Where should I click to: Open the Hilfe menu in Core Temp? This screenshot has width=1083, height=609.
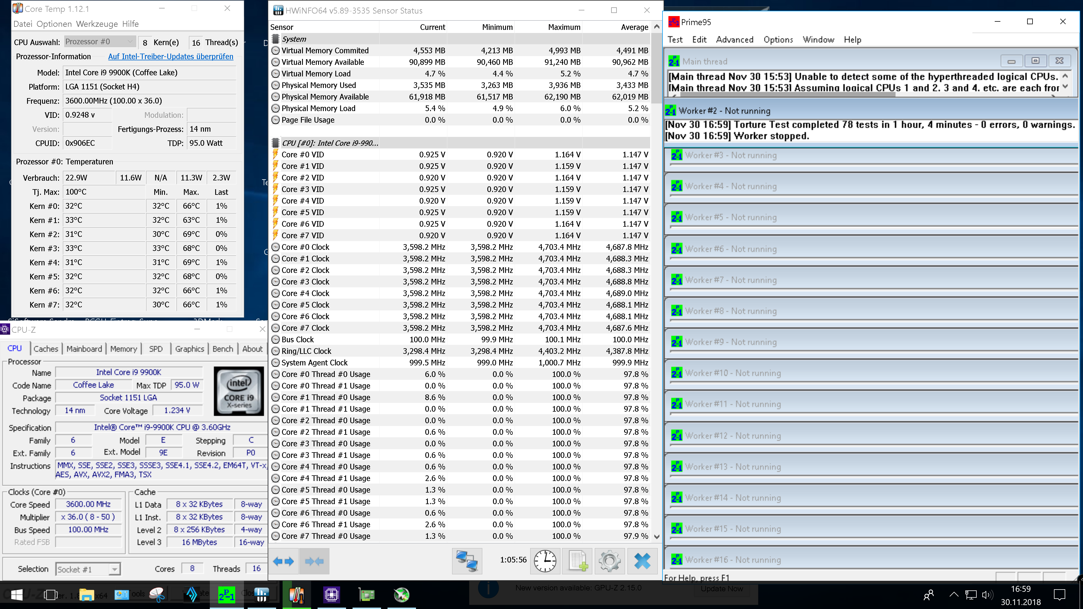[x=130, y=24]
